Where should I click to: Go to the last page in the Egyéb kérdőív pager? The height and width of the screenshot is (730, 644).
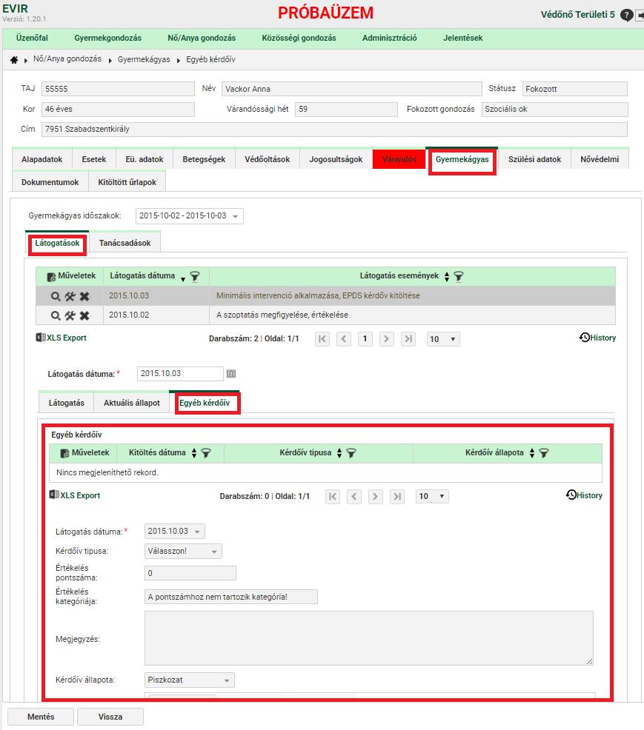click(x=397, y=496)
